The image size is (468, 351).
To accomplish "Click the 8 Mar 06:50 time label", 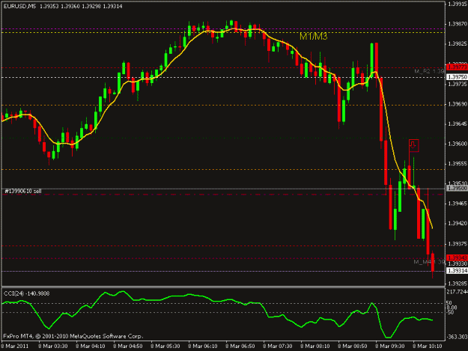I will (240, 346).
